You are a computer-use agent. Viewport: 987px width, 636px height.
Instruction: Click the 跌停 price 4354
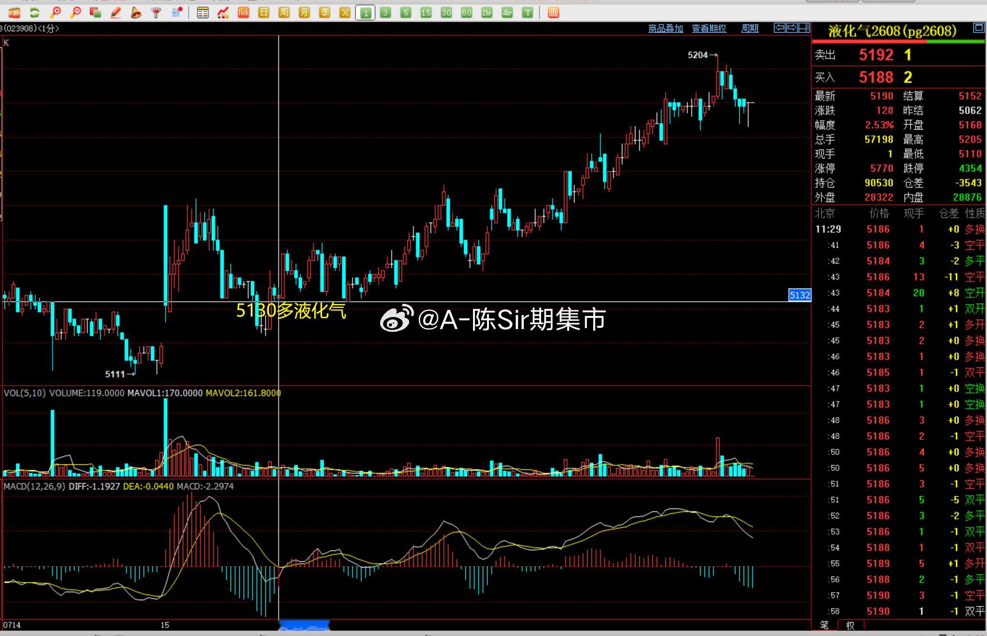970,168
